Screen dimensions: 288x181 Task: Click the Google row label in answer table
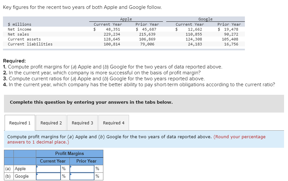(22, 176)
